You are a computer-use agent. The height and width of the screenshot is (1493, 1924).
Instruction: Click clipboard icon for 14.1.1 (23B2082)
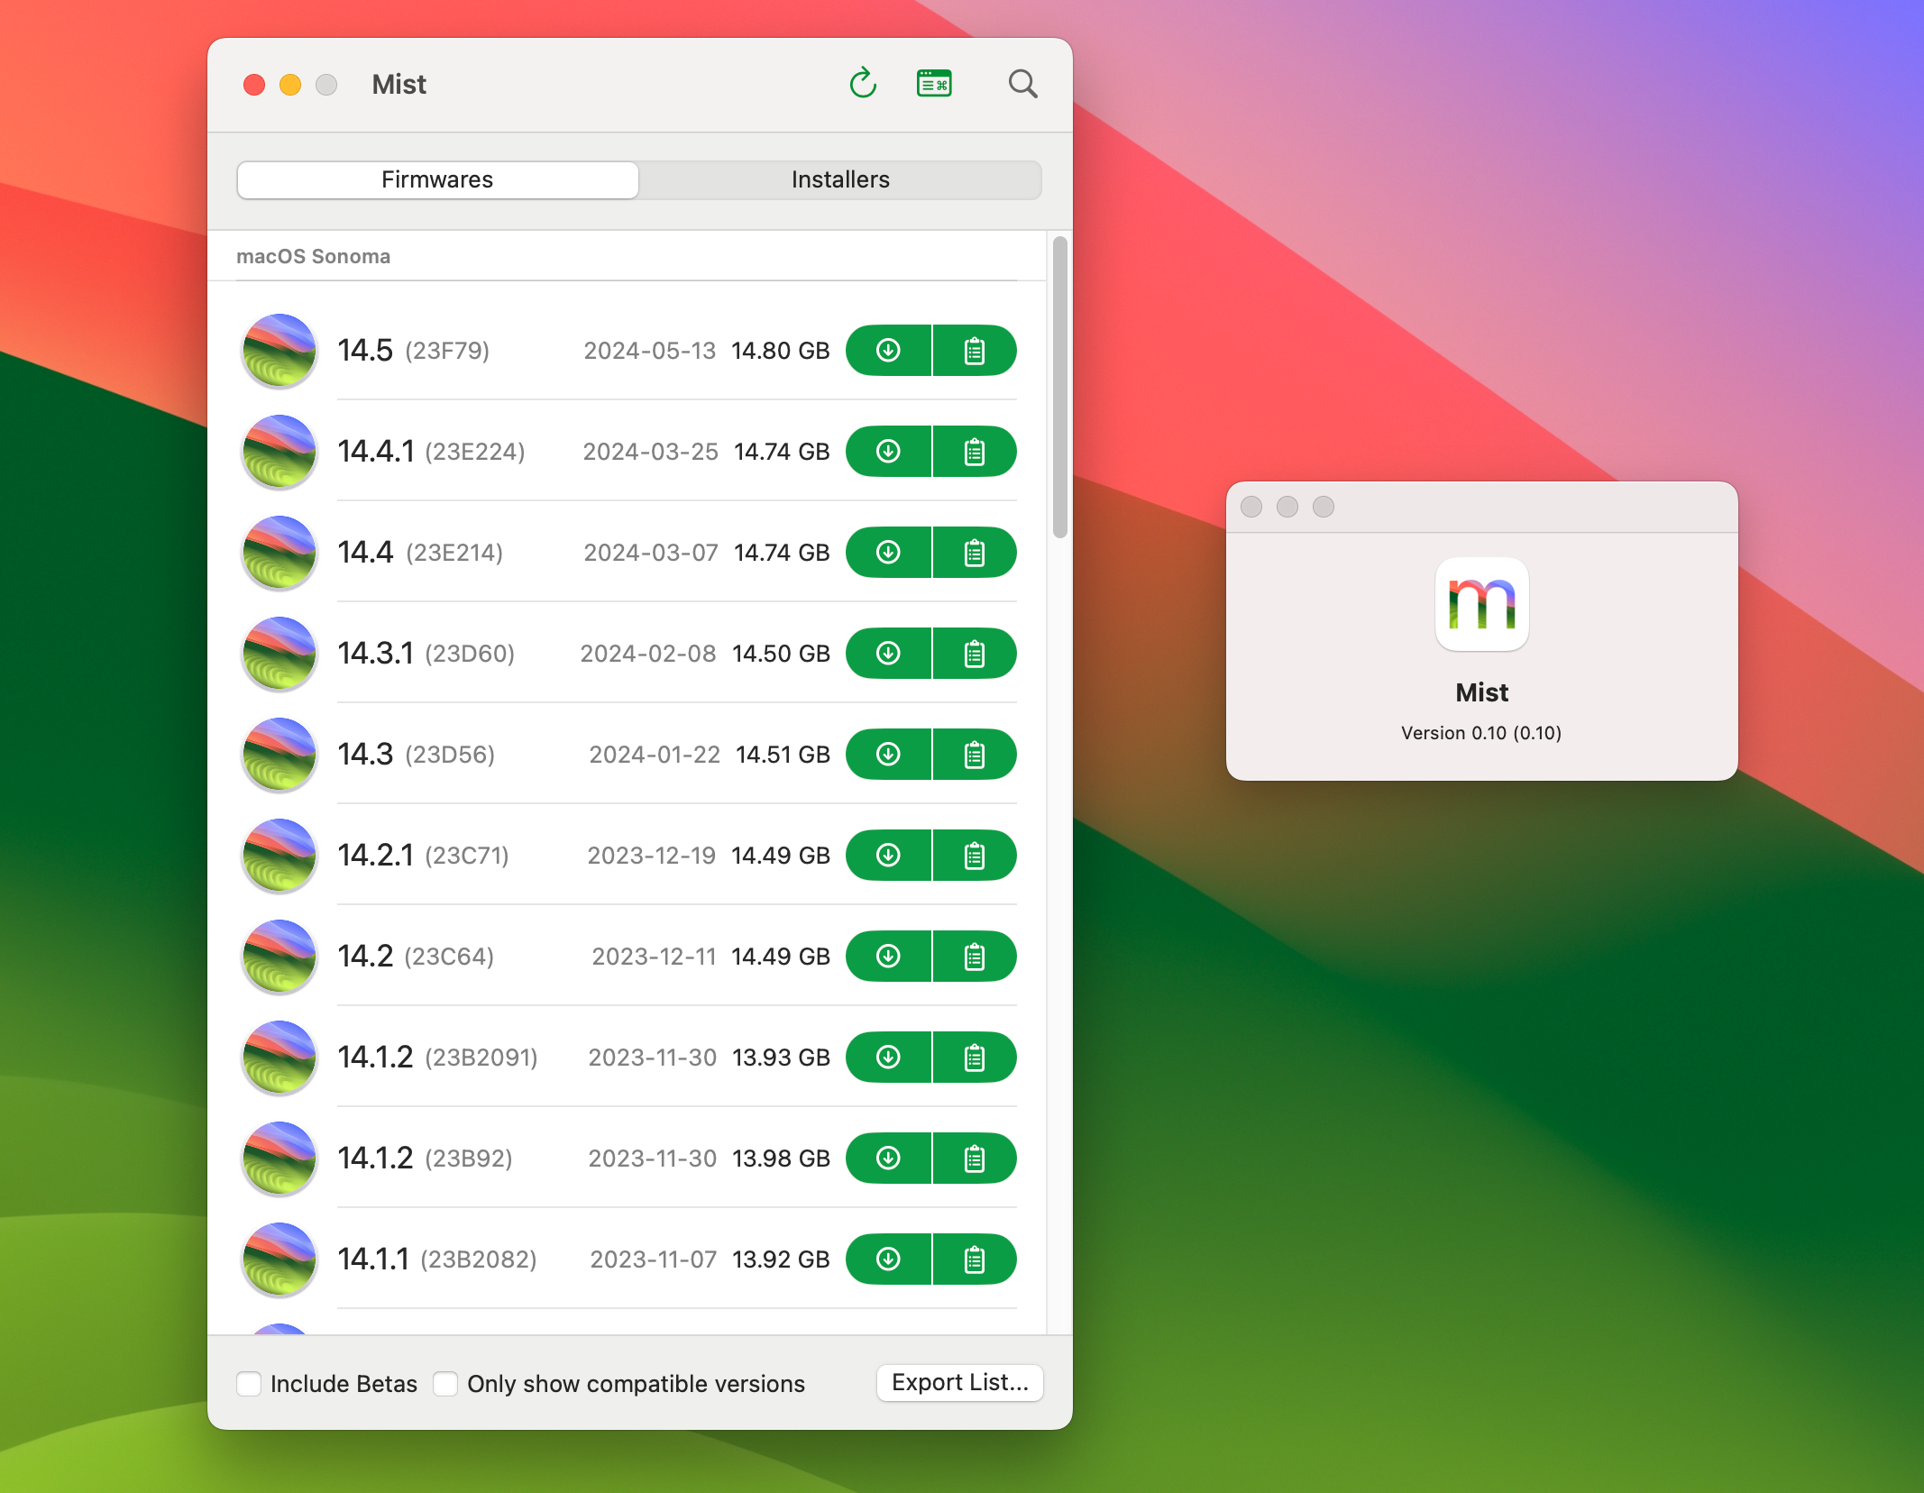(x=975, y=1259)
